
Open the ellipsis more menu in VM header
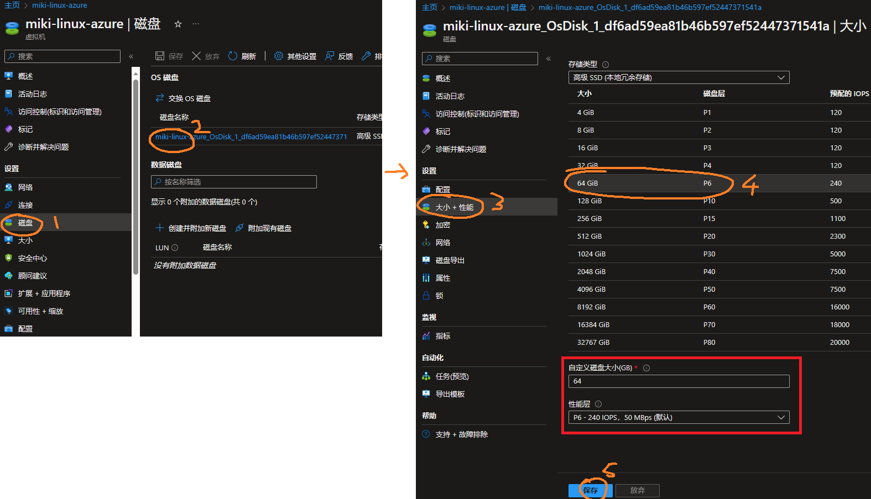[196, 24]
